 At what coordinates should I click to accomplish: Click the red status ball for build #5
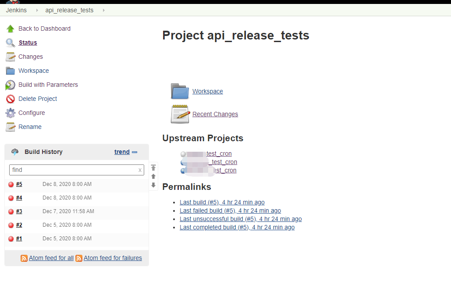point(11,185)
